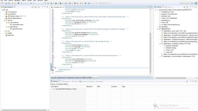Maximize the Markers panel

(196, 81)
